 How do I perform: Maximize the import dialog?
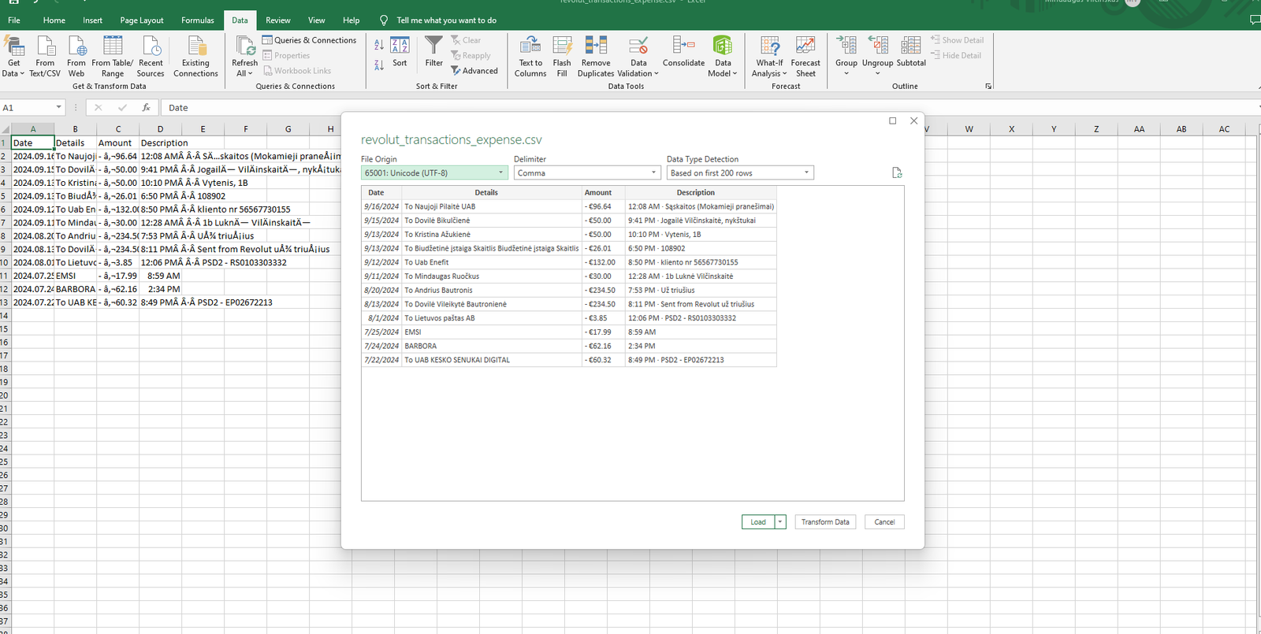(892, 120)
